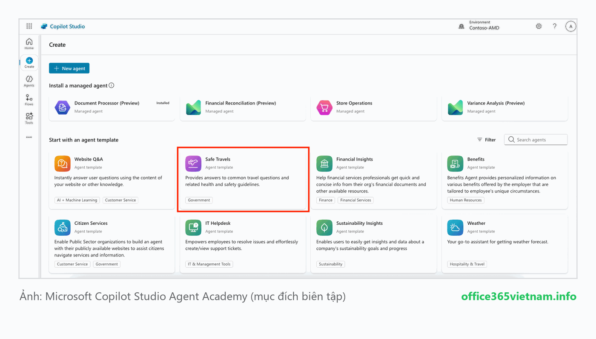Click the IT & Management Tools tag

click(209, 264)
